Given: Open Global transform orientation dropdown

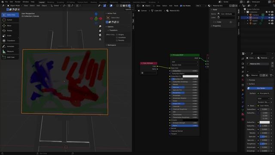Looking at the screenshot, I should [56, 6].
